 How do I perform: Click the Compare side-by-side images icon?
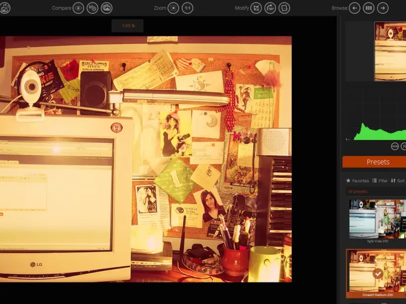click(x=107, y=8)
